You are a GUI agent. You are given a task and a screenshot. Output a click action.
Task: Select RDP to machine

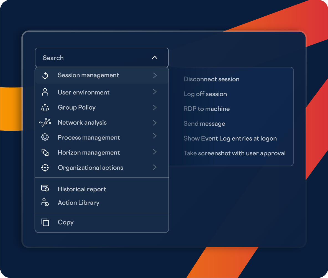tap(206, 109)
